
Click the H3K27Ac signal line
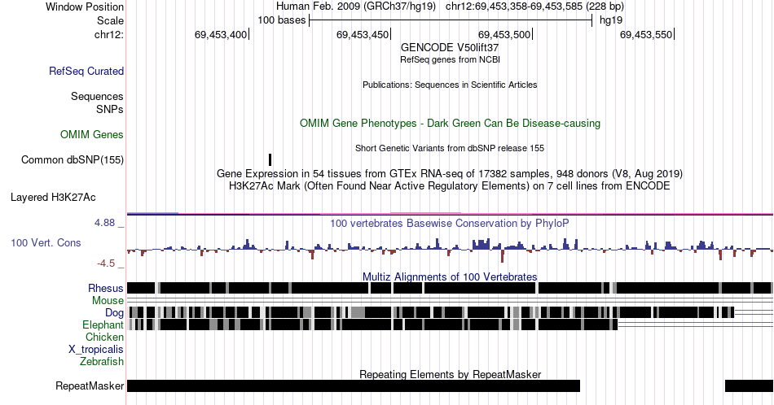point(450,214)
